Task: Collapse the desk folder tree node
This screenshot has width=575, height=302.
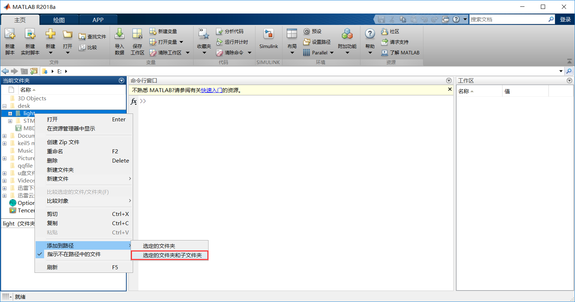Action: [4, 106]
